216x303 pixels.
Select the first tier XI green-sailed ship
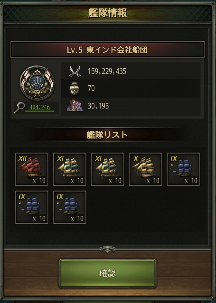click(70, 169)
